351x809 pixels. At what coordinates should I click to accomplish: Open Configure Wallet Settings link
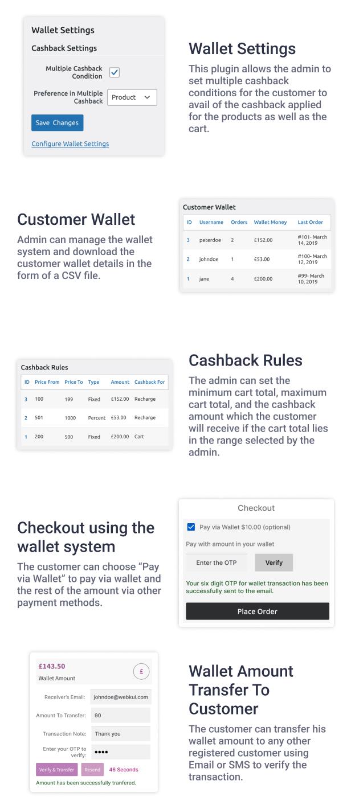pos(70,143)
